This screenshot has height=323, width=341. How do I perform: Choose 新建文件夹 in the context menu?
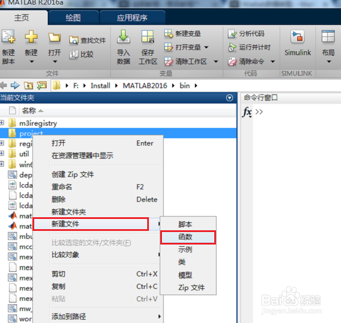click(x=97, y=212)
